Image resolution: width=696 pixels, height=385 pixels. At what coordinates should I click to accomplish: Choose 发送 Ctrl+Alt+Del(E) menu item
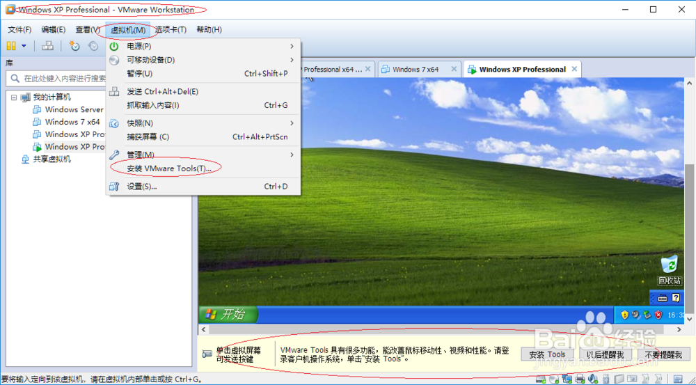point(203,91)
